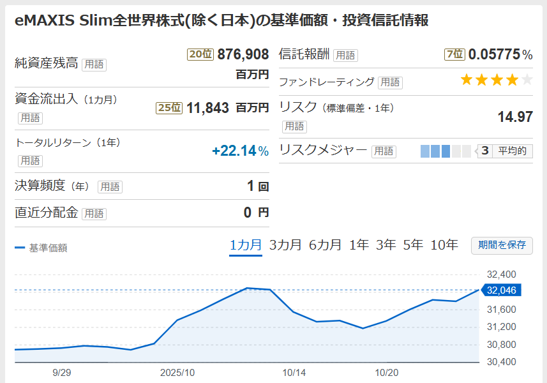Image resolution: width=547 pixels, height=383 pixels.
Task: Click the 用語 badge next to 純資産残高
Action: pos(94,64)
